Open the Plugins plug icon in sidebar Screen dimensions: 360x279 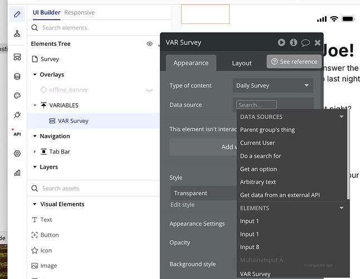pyautogui.click(x=17, y=115)
